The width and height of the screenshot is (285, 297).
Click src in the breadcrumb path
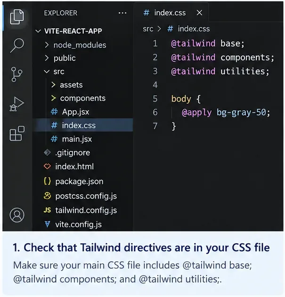pos(148,29)
